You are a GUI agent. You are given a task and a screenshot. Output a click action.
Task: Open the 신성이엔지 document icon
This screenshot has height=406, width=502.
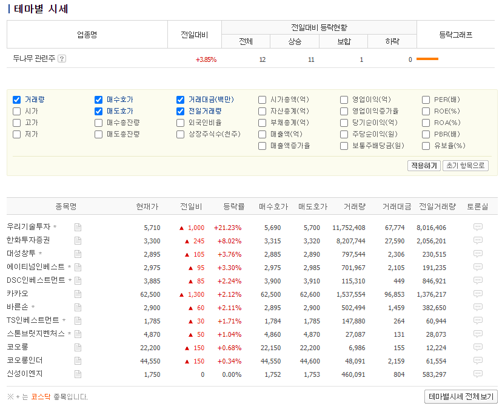(78, 374)
